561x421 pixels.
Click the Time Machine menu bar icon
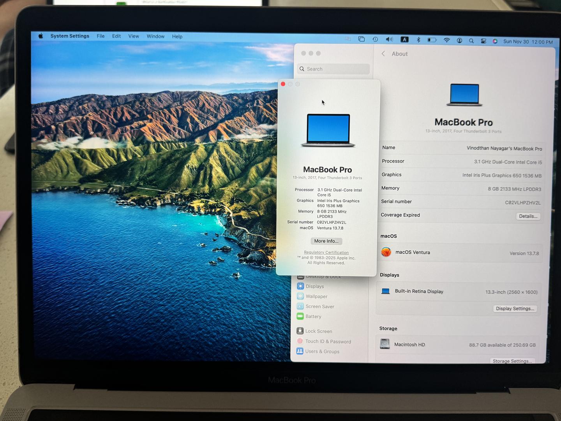coord(375,39)
